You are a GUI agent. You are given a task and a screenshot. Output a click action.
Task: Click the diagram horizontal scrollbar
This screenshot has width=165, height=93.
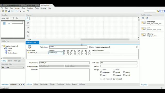(x=105, y=40)
